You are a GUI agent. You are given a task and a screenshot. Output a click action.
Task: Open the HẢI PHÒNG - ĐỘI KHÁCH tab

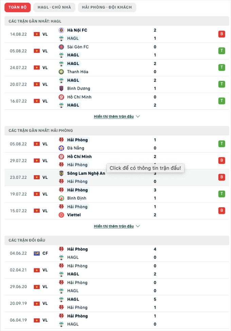[x=107, y=7]
